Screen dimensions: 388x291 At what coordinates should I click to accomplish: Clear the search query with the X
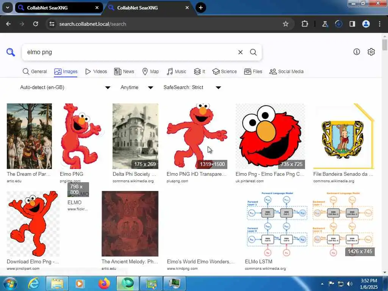240,52
